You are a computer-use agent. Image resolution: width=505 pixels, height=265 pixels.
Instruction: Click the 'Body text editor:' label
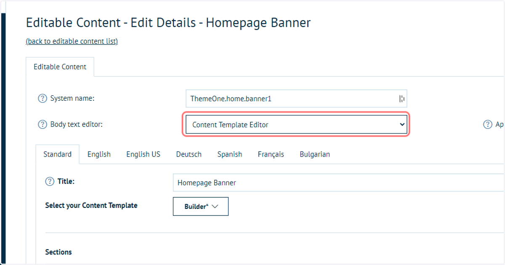[76, 124]
